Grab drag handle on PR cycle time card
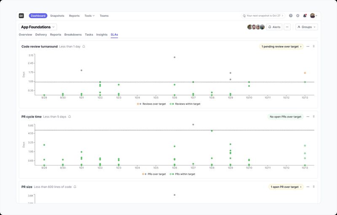The image size is (337, 215). pyautogui.click(x=313, y=117)
